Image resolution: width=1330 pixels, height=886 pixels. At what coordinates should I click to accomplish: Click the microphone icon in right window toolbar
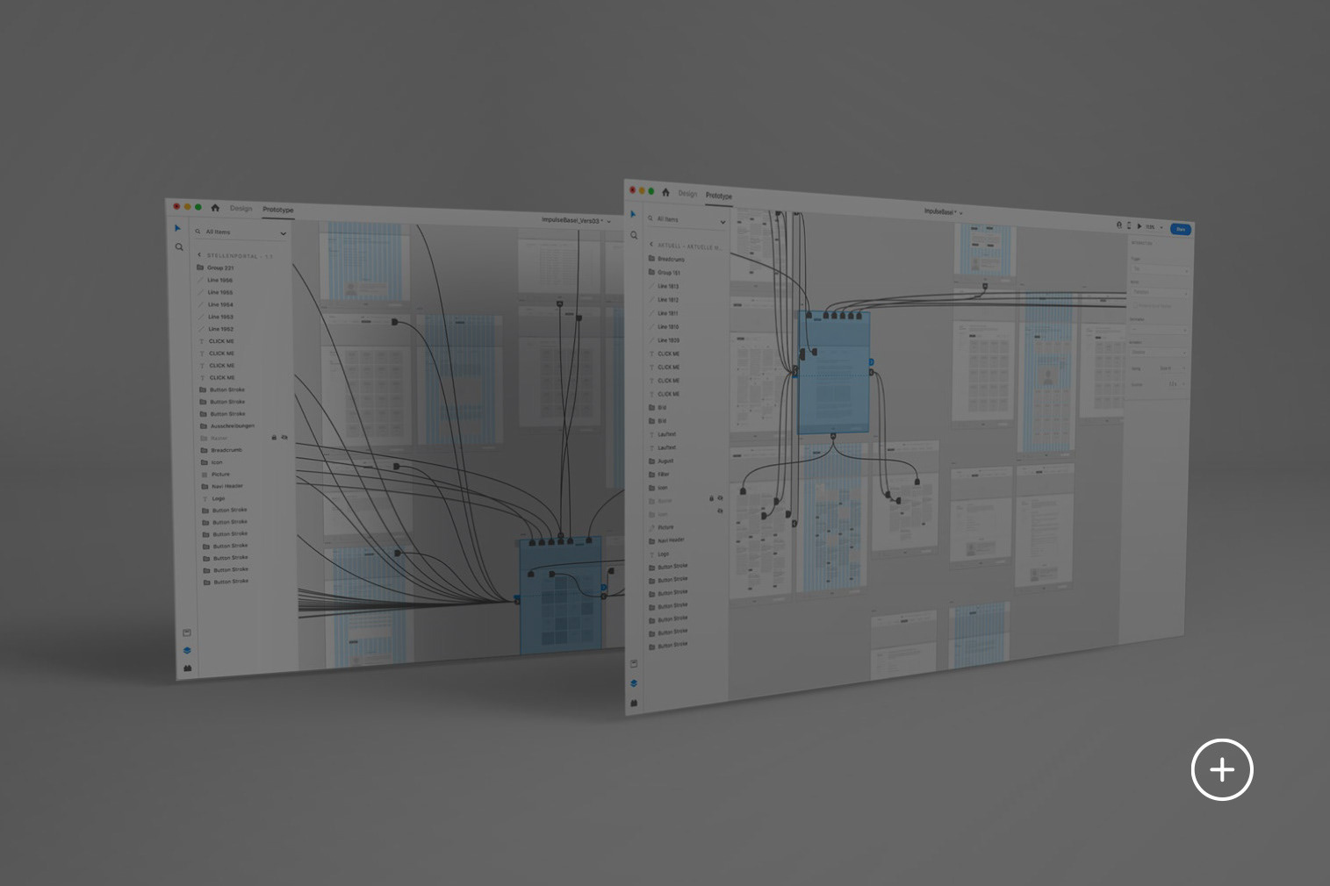[x=1119, y=225]
